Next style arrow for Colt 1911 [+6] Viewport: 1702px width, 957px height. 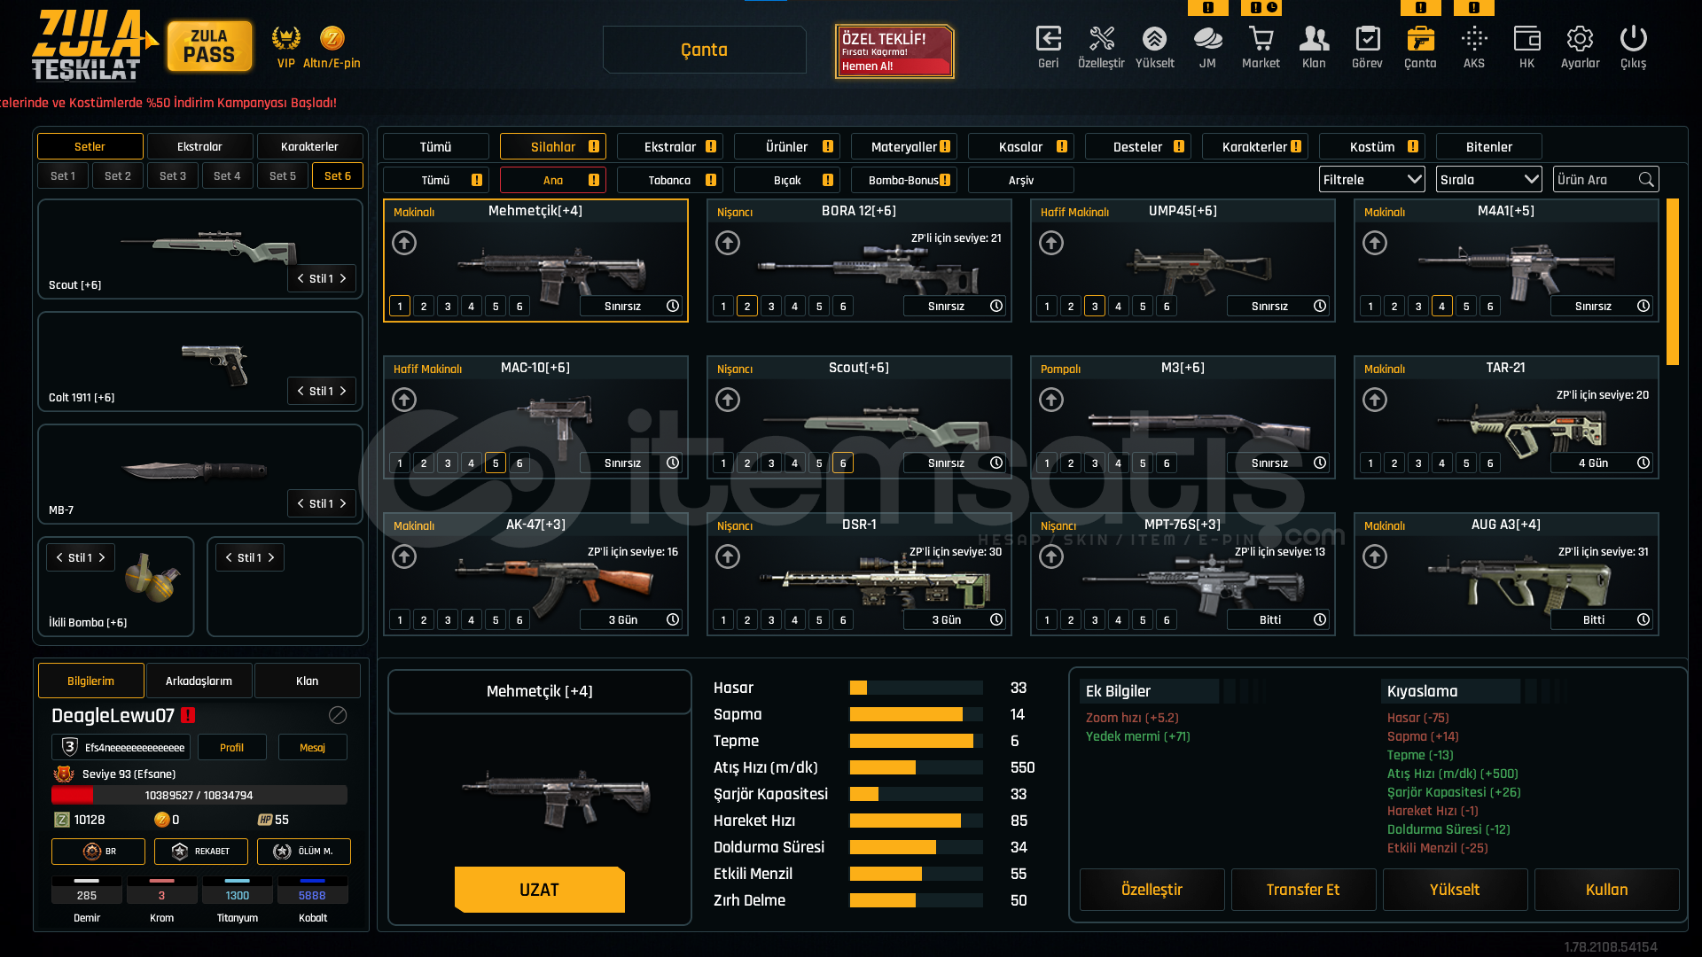(343, 391)
